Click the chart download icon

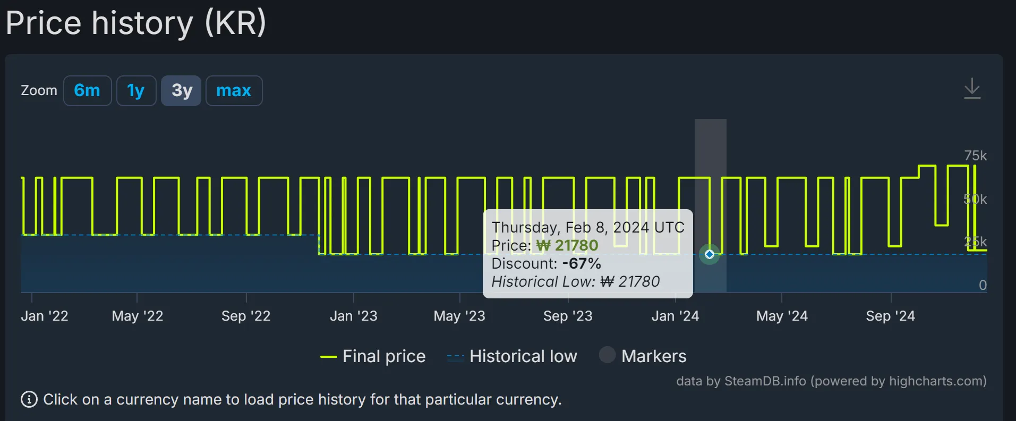click(x=972, y=89)
